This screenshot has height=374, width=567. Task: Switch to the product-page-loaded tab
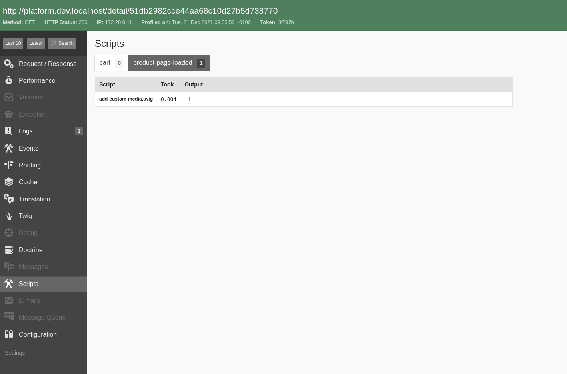tap(169, 63)
